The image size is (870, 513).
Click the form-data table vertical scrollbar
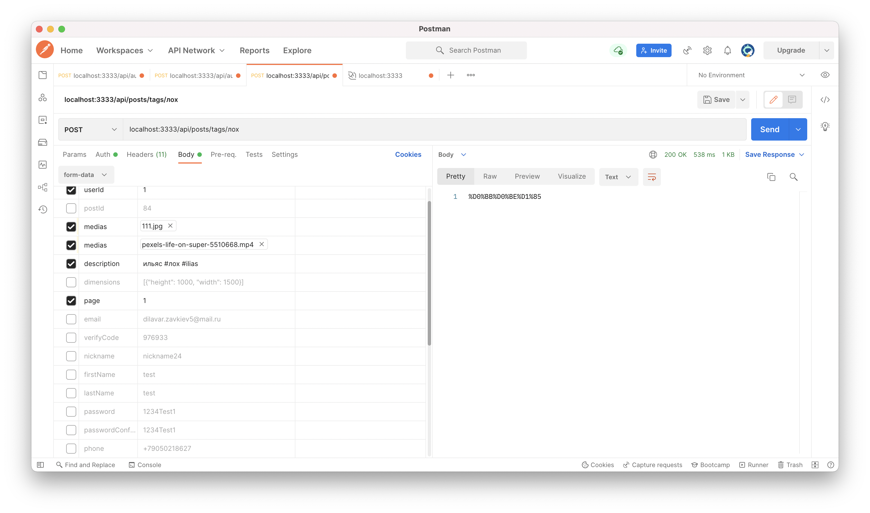(429, 273)
